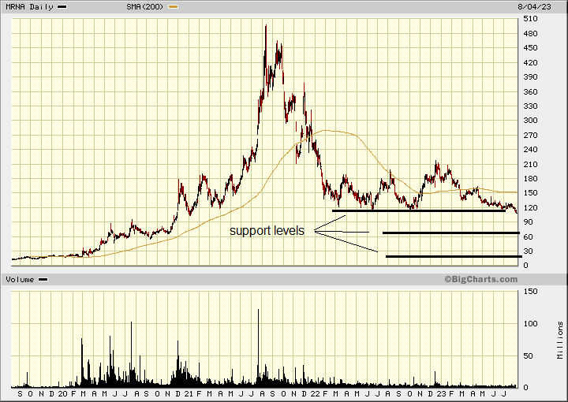This screenshot has height=402, width=568.
Task: Click the 60 price axis label
Action: tap(528, 236)
